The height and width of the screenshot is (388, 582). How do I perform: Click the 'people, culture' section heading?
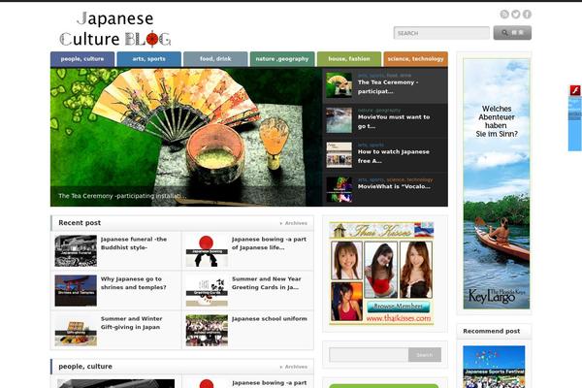click(x=85, y=367)
